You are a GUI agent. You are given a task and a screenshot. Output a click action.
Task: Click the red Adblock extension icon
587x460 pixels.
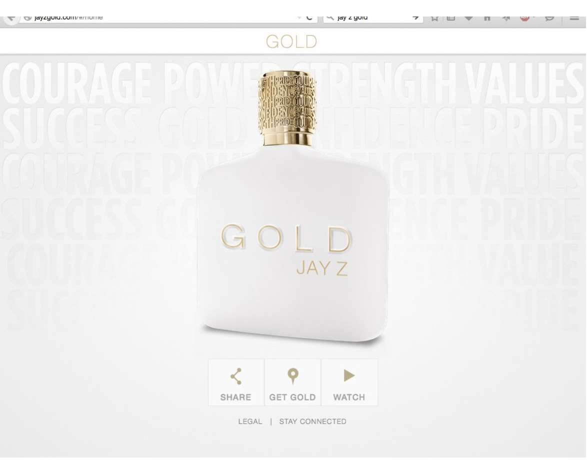point(525,17)
